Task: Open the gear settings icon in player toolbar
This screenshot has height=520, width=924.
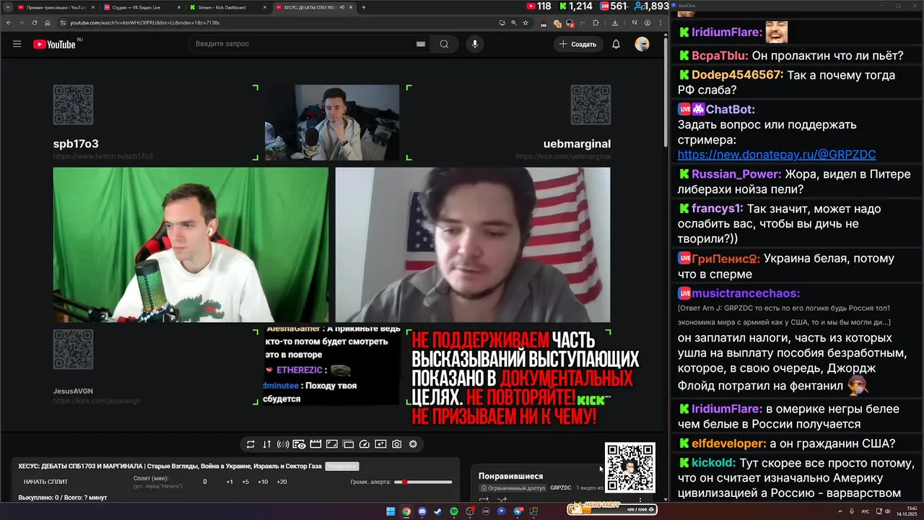Action: [x=413, y=444]
